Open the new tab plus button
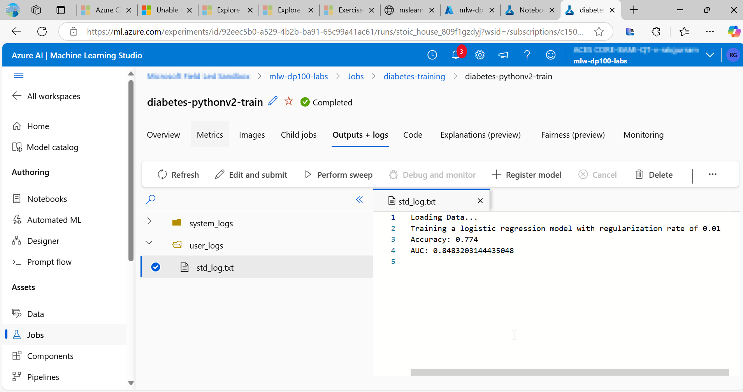Viewport: 743px width, 392px height. click(634, 10)
